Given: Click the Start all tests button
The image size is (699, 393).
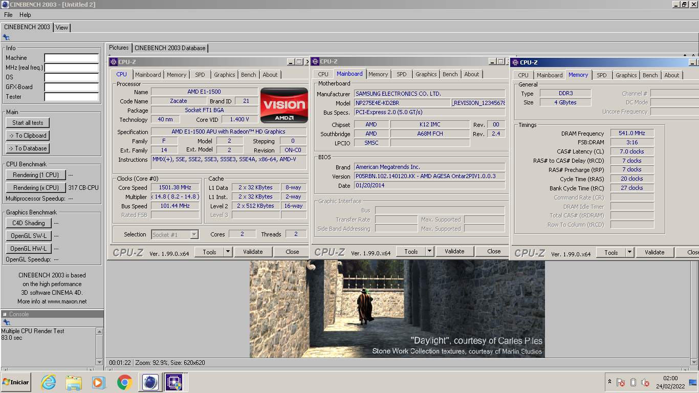Looking at the screenshot, I should (x=28, y=123).
